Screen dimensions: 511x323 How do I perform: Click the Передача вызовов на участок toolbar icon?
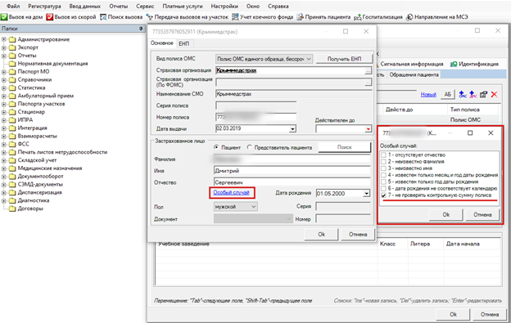coord(149,17)
